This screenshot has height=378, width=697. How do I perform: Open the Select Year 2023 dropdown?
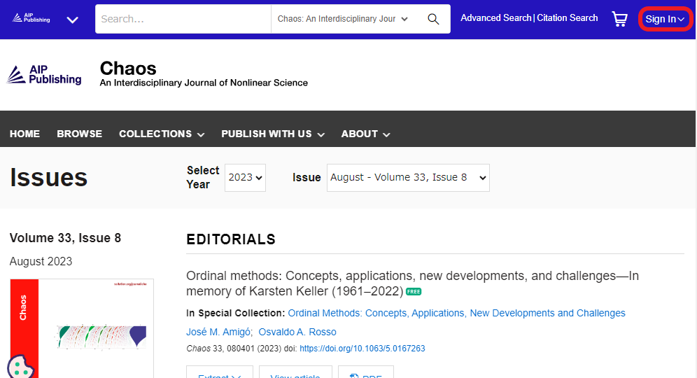pos(245,177)
